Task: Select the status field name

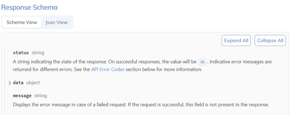Action: click(21, 53)
